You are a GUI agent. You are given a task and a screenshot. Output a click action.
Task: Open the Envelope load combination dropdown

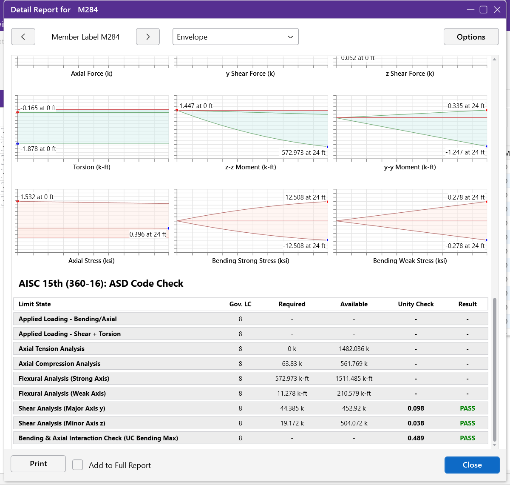[x=235, y=37]
